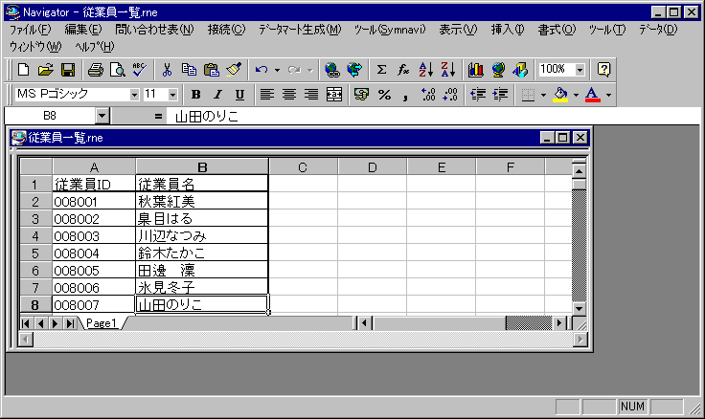Print using the printer icon
Viewport: 705px width, 419px height.
coord(96,70)
